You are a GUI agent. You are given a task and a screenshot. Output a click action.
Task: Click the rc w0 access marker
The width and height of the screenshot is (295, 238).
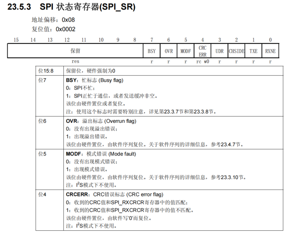pyautogui.click(x=203, y=61)
